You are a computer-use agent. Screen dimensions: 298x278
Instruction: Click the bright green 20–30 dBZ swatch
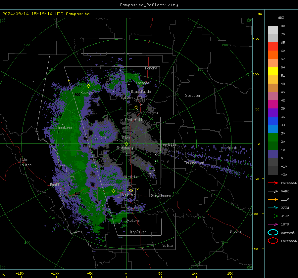(x=273, y=137)
